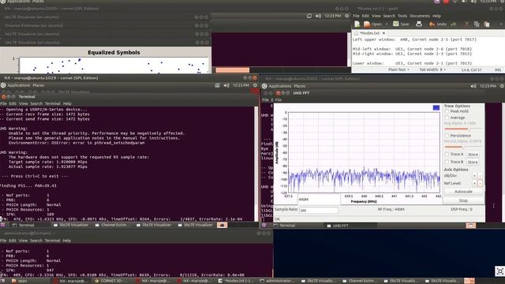Open administrator terminal item in bottom taskbar
505x284 pixels.
277,281
